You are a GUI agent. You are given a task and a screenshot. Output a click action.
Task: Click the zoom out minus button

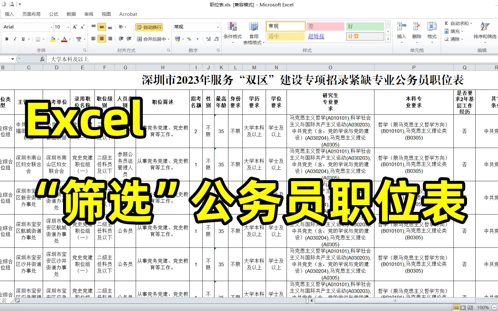click(494, 308)
